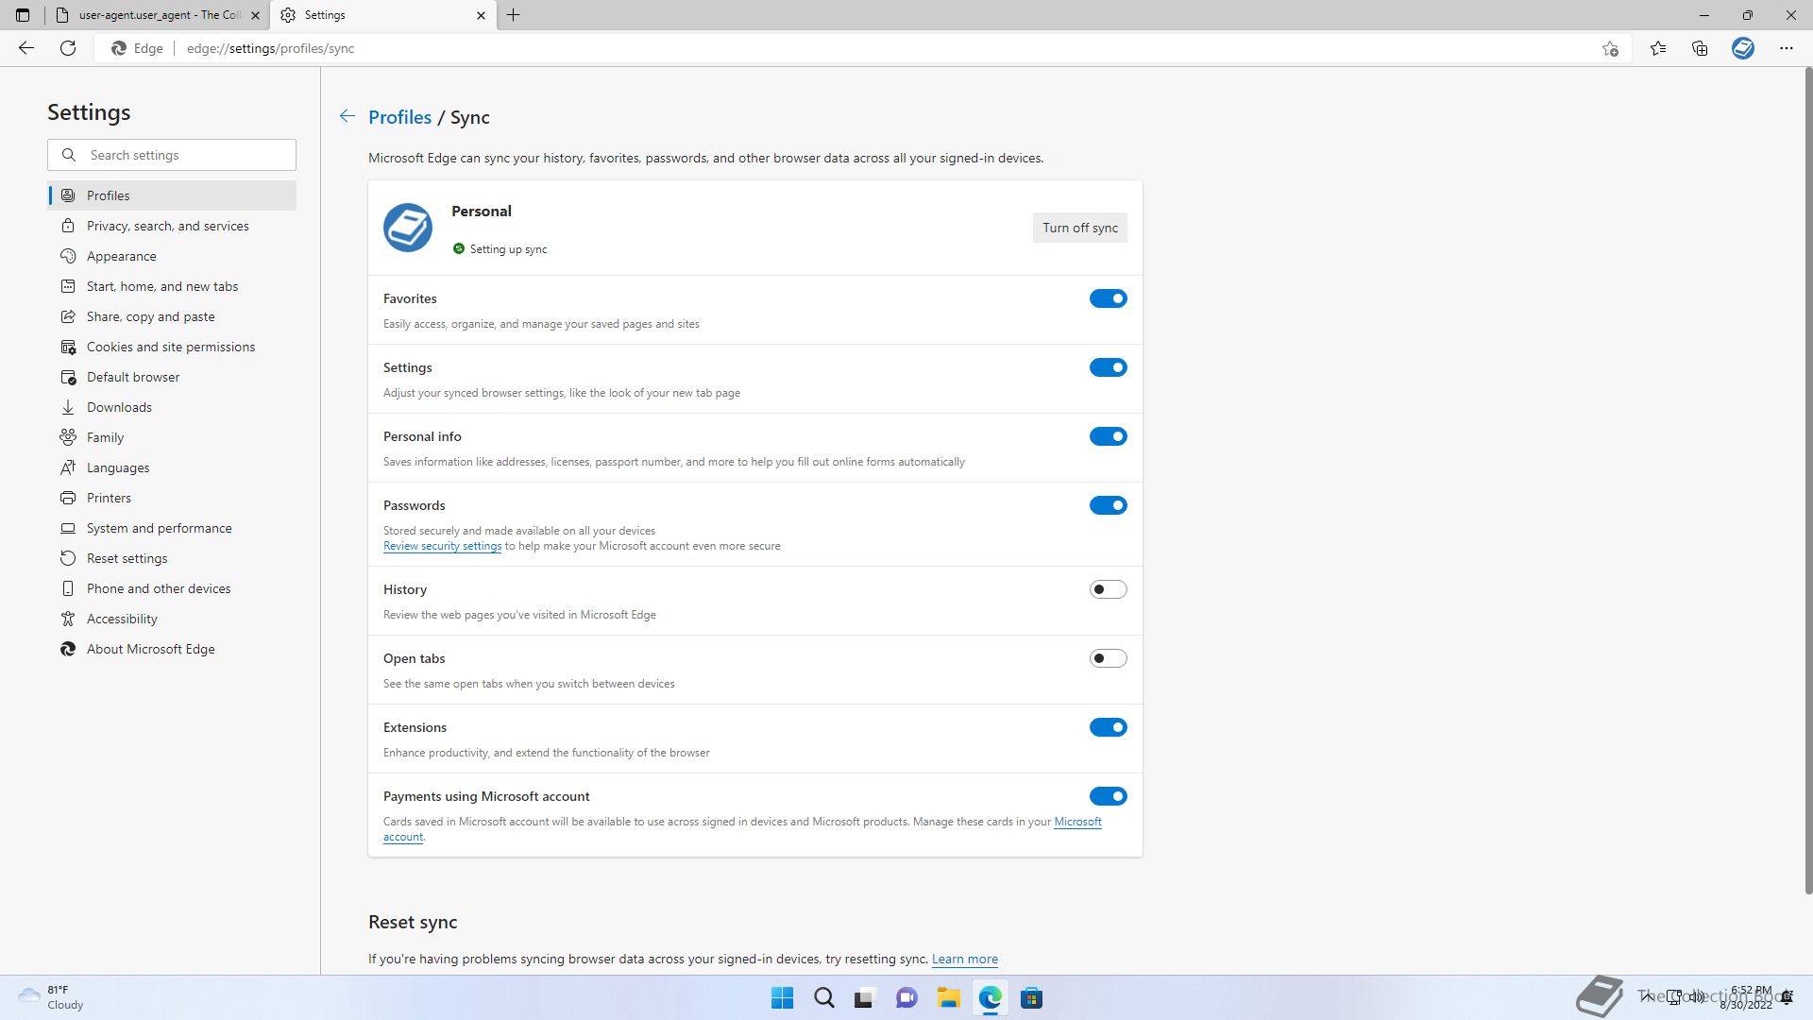Click the Search settings field
The height and width of the screenshot is (1020, 1813).
(x=172, y=155)
